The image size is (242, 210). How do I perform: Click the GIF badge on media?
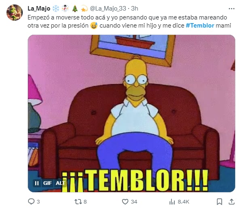pyautogui.click(x=47, y=183)
